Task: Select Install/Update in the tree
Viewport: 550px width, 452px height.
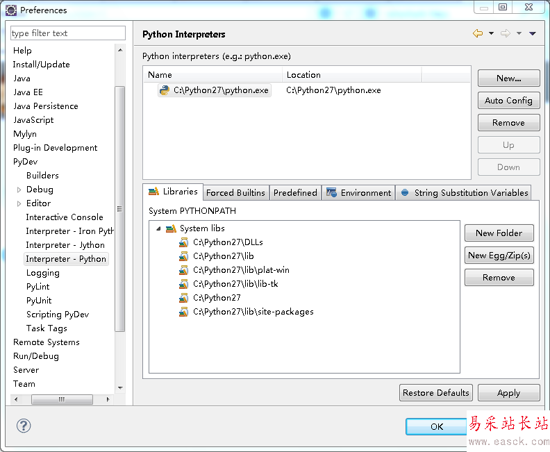Action: click(42, 65)
